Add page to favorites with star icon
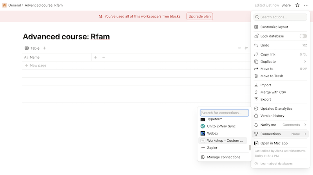The height and width of the screenshot is (175, 313). tap(297, 5)
